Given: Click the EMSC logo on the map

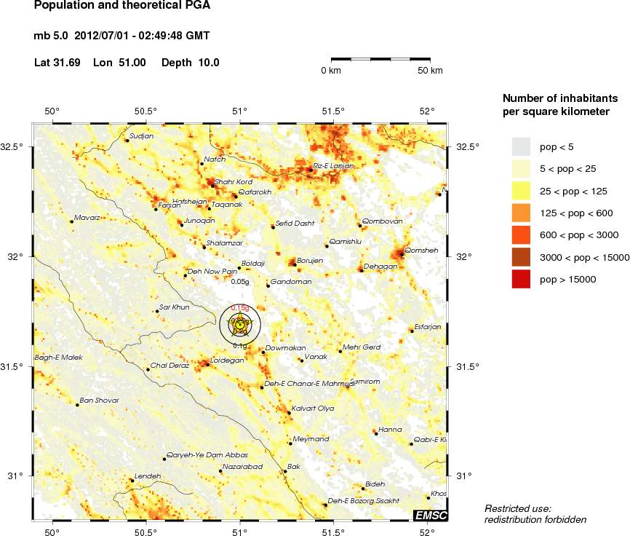Looking at the screenshot, I should tap(431, 516).
